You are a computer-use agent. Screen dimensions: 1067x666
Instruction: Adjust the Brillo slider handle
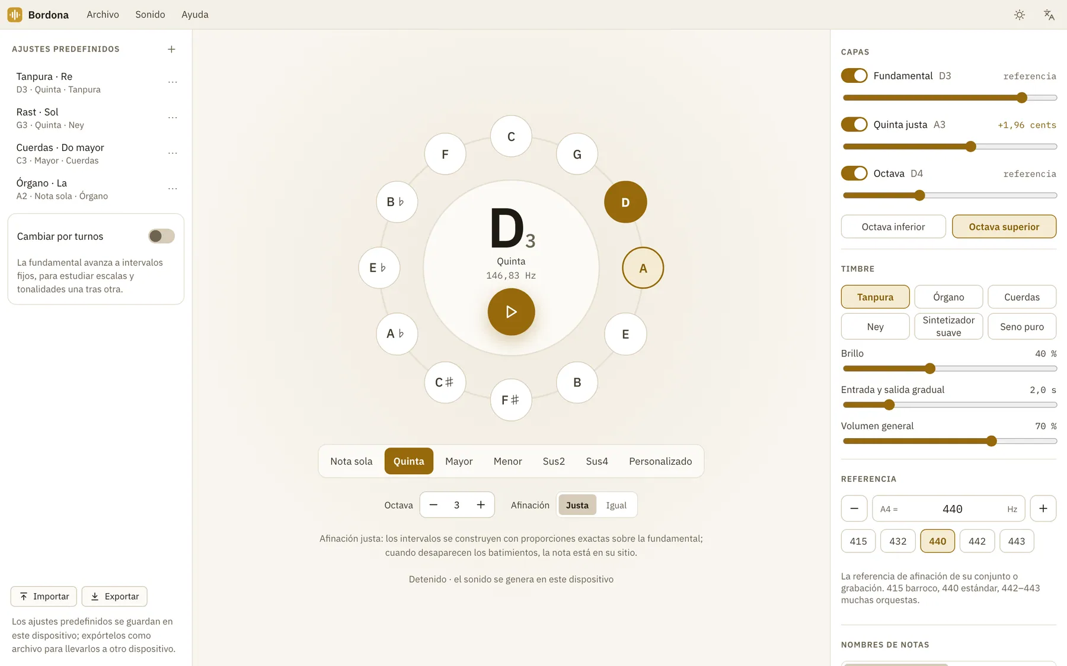pos(930,369)
